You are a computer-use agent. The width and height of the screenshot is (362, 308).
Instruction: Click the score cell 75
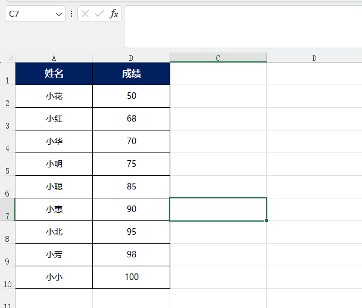click(131, 164)
